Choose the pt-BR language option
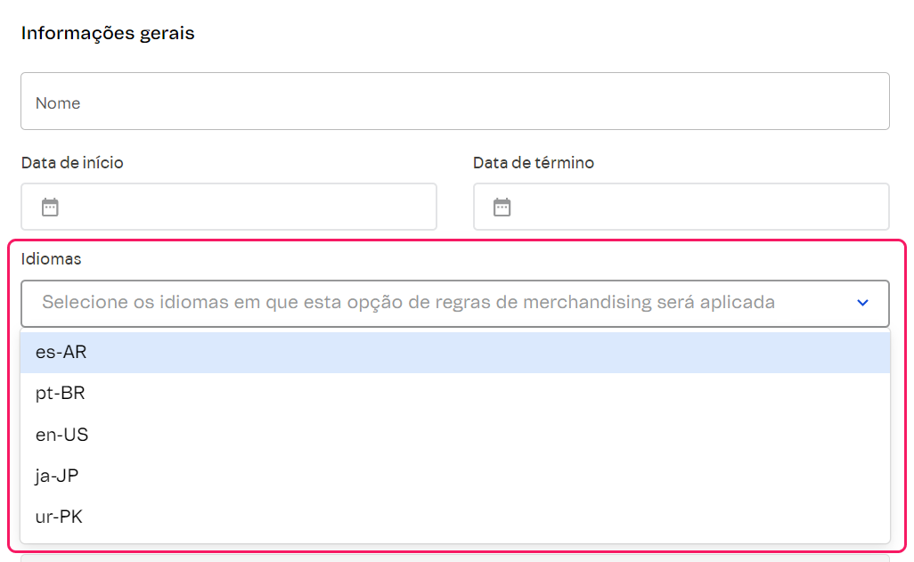The width and height of the screenshot is (914, 562). pos(61,394)
